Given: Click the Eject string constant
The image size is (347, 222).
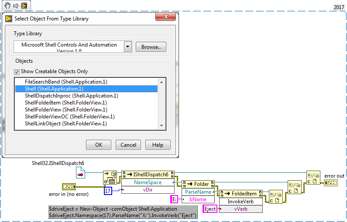Looking at the screenshot, I should pyautogui.click(x=210, y=209).
